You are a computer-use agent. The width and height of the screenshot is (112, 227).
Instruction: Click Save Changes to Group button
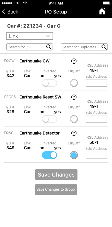(56, 189)
